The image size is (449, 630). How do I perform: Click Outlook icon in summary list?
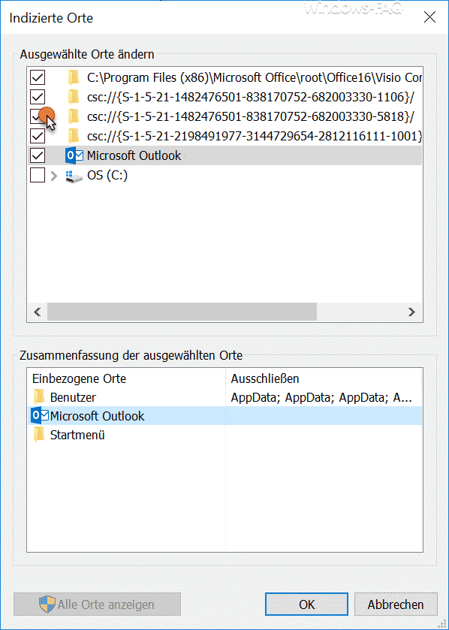pos(39,416)
